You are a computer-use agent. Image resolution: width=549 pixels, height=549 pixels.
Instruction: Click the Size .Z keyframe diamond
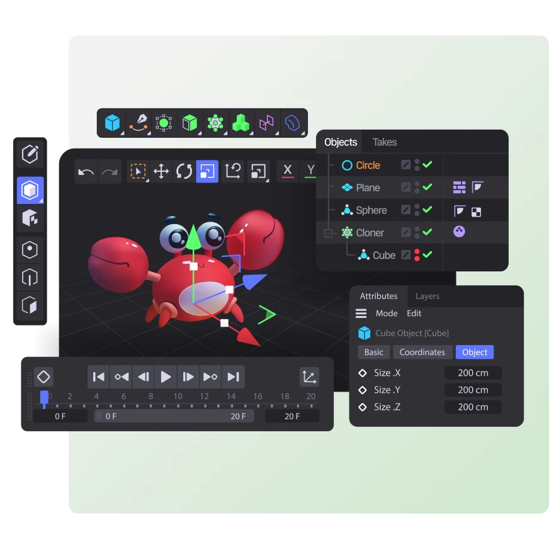point(363,407)
